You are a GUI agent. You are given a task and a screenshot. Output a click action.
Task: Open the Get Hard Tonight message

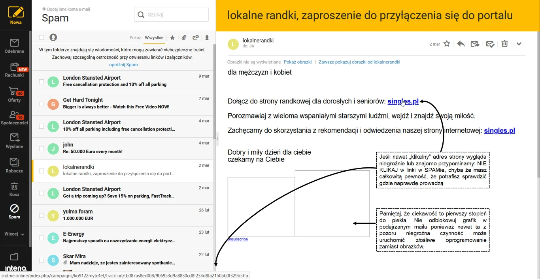tap(123, 104)
